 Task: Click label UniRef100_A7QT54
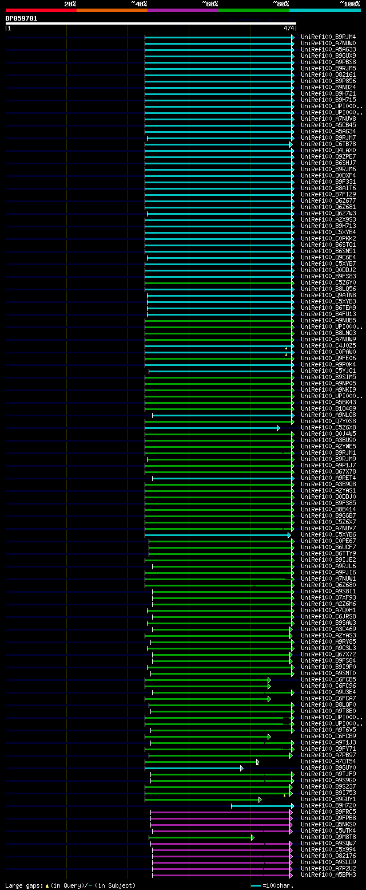(328, 762)
